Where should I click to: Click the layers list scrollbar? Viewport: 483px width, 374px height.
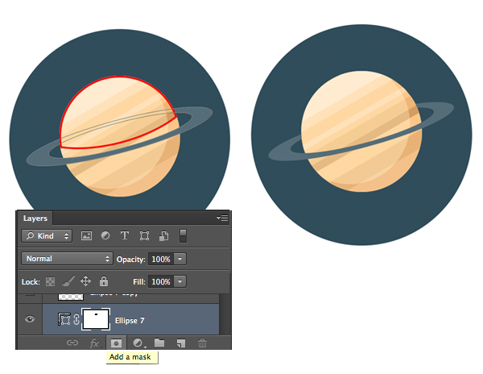(x=225, y=314)
